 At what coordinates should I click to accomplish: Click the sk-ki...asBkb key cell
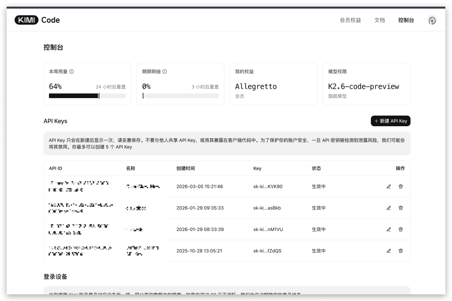click(267, 208)
